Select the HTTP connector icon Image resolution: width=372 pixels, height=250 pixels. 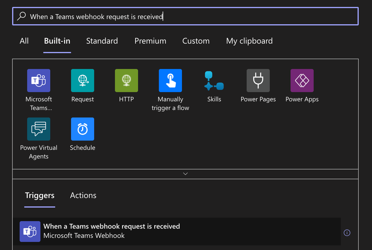[126, 81]
